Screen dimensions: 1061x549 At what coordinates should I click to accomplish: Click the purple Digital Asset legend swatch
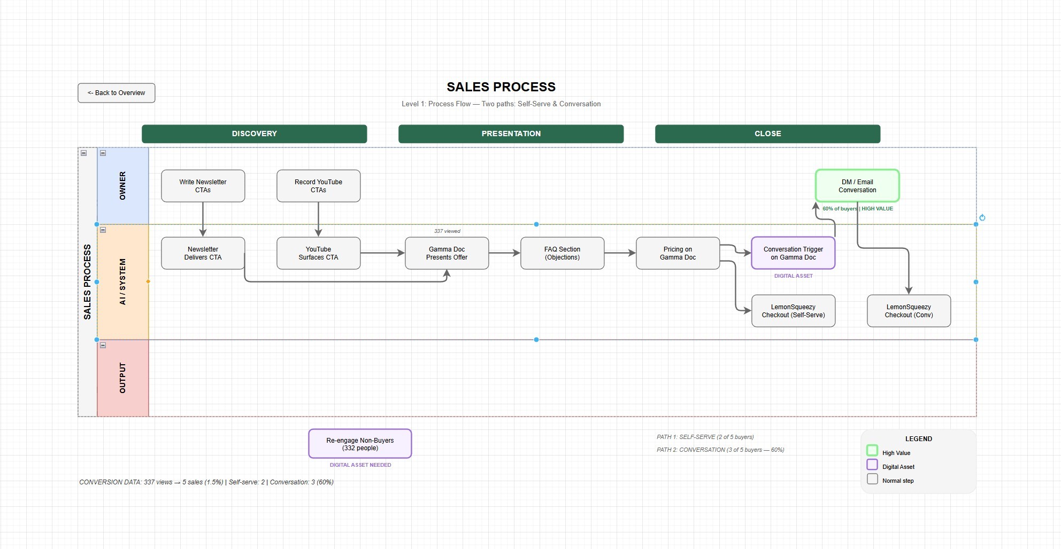point(872,464)
